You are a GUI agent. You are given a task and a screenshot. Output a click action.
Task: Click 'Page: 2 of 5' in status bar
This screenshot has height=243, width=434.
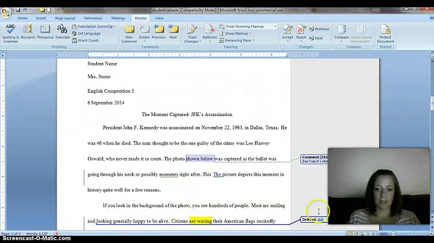[11, 233]
